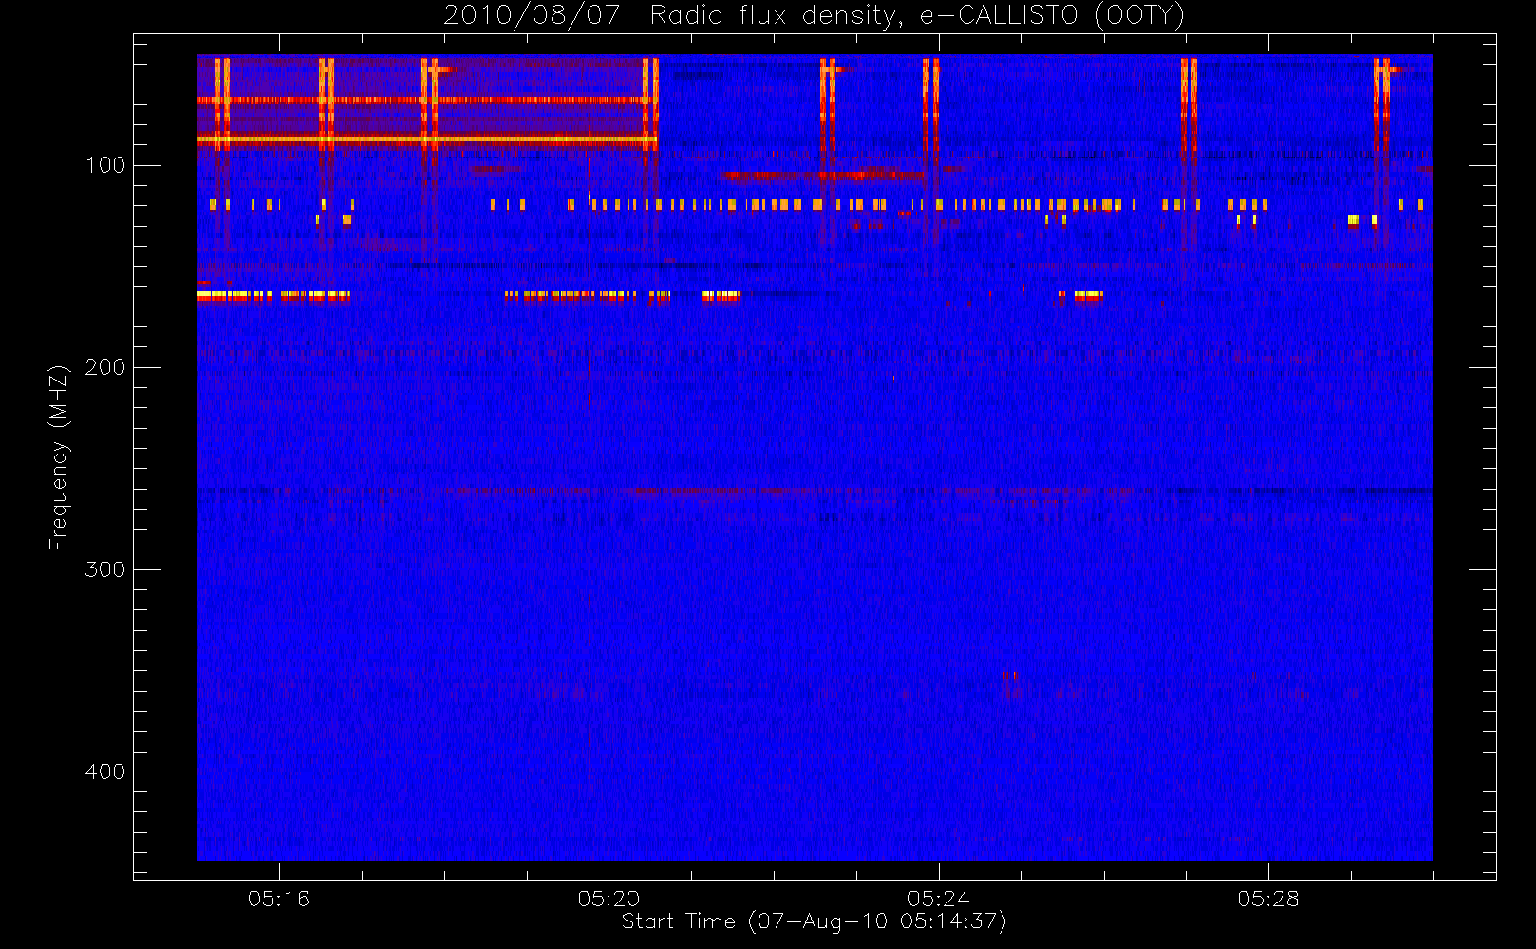Click the 'Frequency (MHZ)' y-axis label

pyautogui.click(x=59, y=457)
